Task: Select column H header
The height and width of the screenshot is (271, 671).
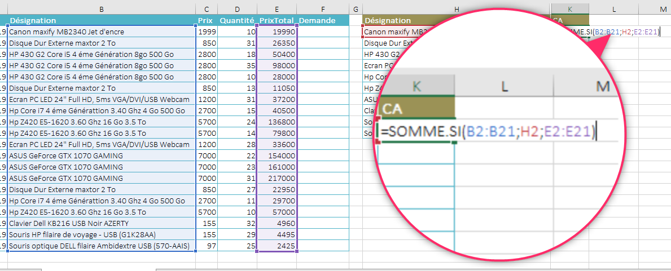Action: coord(457,8)
